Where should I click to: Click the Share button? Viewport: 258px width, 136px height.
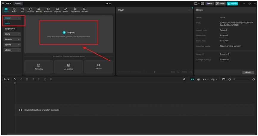(220, 4)
